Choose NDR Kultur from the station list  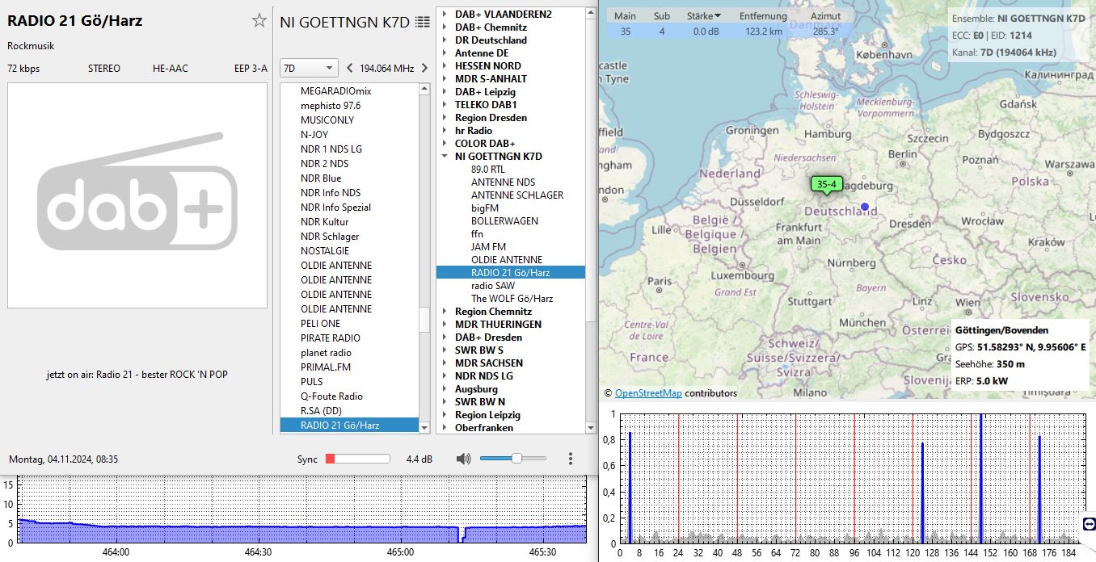tap(324, 222)
